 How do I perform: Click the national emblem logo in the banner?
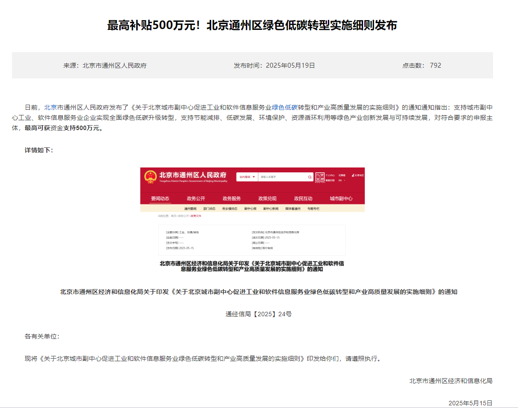click(x=150, y=177)
